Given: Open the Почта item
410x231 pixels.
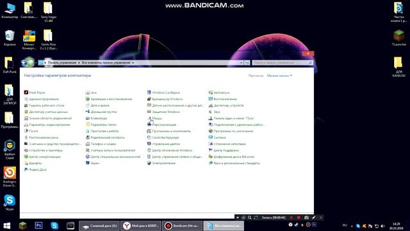Looking at the screenshot, I should coord(31,131).
